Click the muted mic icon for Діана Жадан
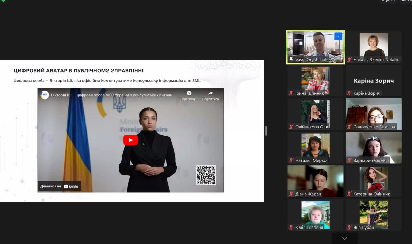Viewport: 412px width, 244px height. (291, 194)
